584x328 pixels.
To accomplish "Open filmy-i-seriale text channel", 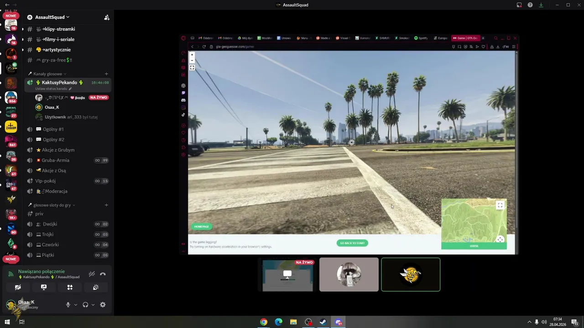I will [68, 40].
